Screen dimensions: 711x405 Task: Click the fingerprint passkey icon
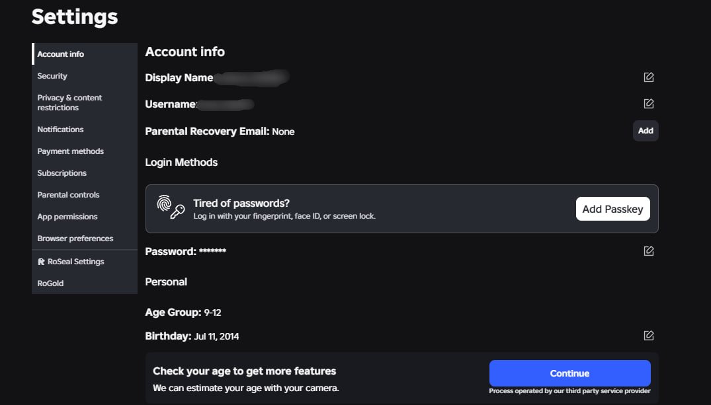coord(171,207)
